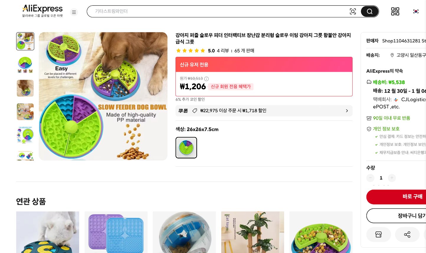Click the info icon beside the original price
Viewport: 426px width, 253px height.
point(206,79)
